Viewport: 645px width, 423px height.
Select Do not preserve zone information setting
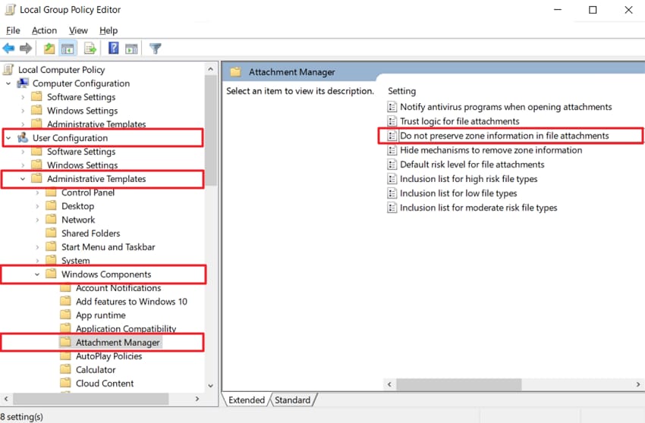(x=505, y=136)
